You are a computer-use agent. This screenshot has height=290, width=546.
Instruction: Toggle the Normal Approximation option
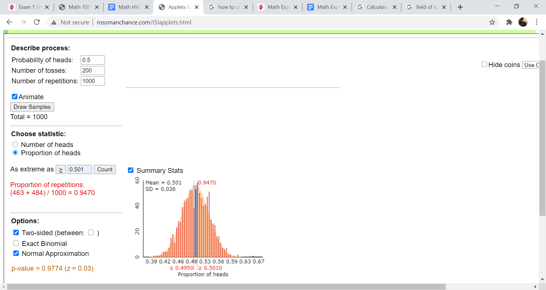[16, 253]
